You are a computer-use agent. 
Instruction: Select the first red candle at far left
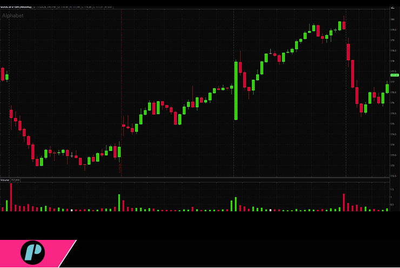pos(3,74)
